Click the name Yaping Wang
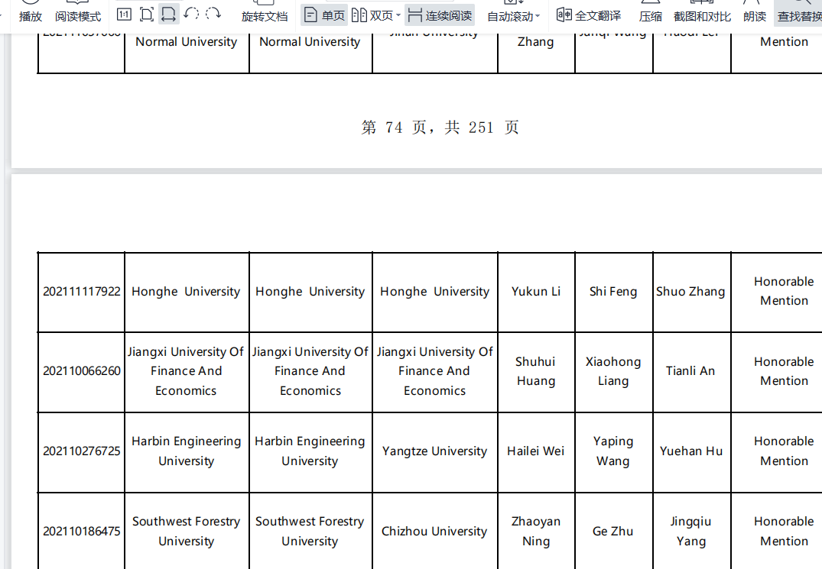The width and height of the screenshot is (822, 569). coord(613,451)
